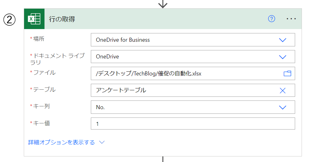Expand the ドキュメント ライブラリ dropdown arrow
Screen dimensions: 322x162
click(x=282, y=57)
